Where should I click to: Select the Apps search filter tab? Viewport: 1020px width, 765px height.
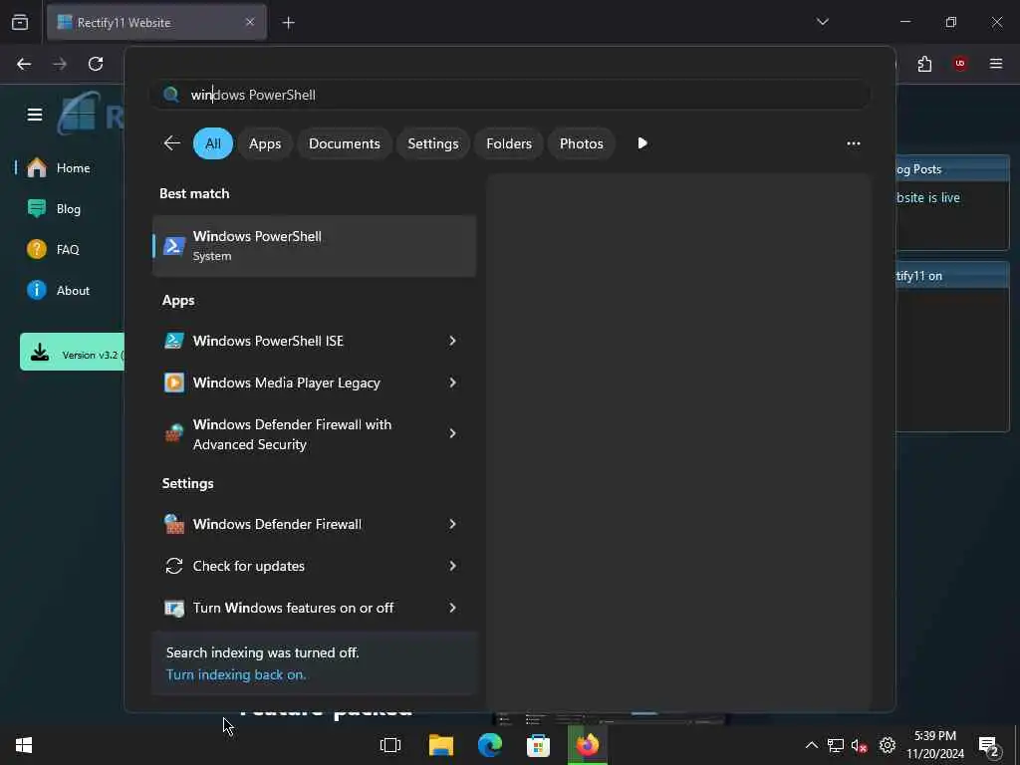[265, 143]
